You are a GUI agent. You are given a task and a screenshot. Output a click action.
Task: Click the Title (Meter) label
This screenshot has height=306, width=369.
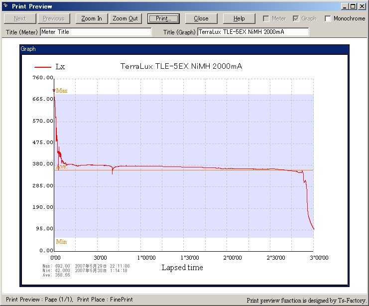[x=21, y=32]
